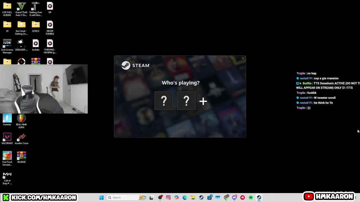
Task: Click chat message 'cop a gta mansion'
Action: point(326,78)
